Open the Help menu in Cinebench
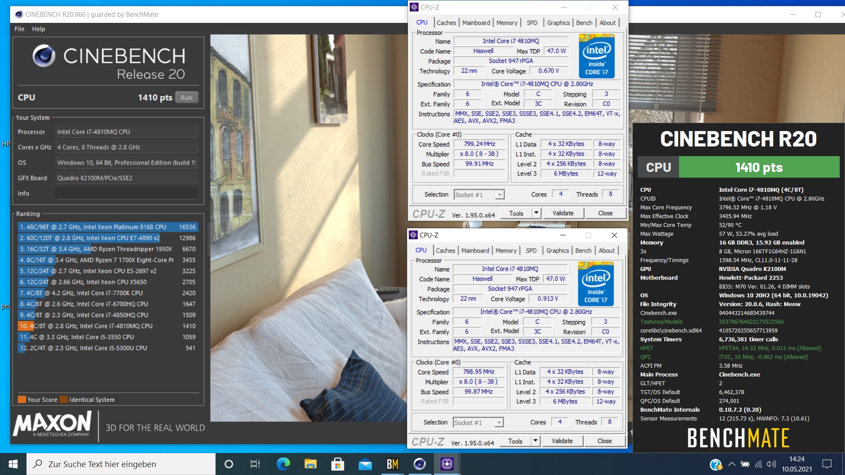This screenshot has height=475, width=845. pos(38,29)
